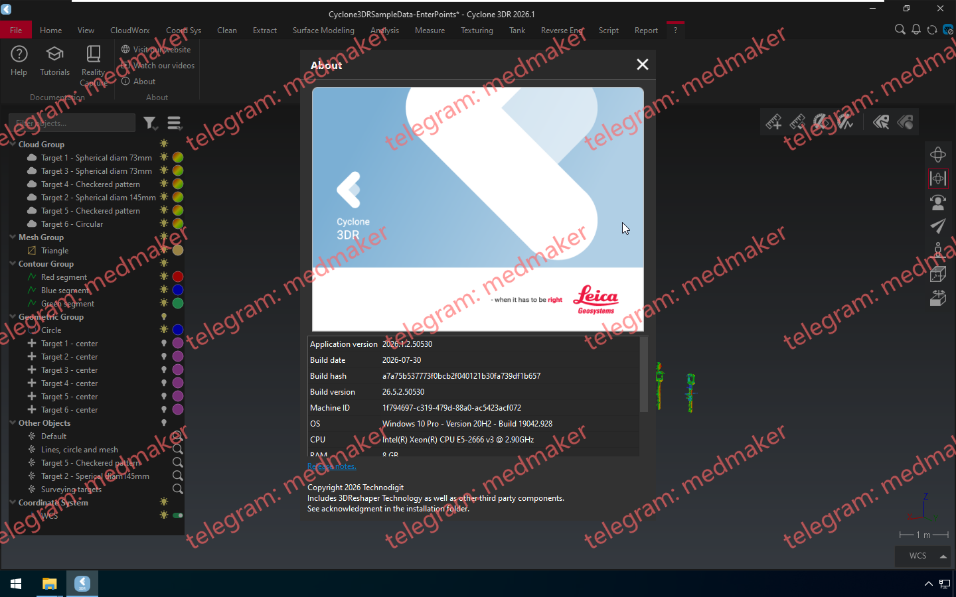Activate the constrained orbit navigation mode
Screen dimensions: 956x597
pyautogui.click(x=938, y=178)
